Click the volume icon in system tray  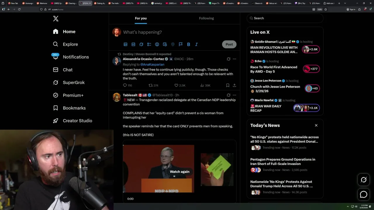pyautogui.click(x=356, y=206)
